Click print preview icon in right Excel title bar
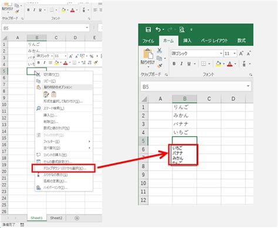 point(182,29)
